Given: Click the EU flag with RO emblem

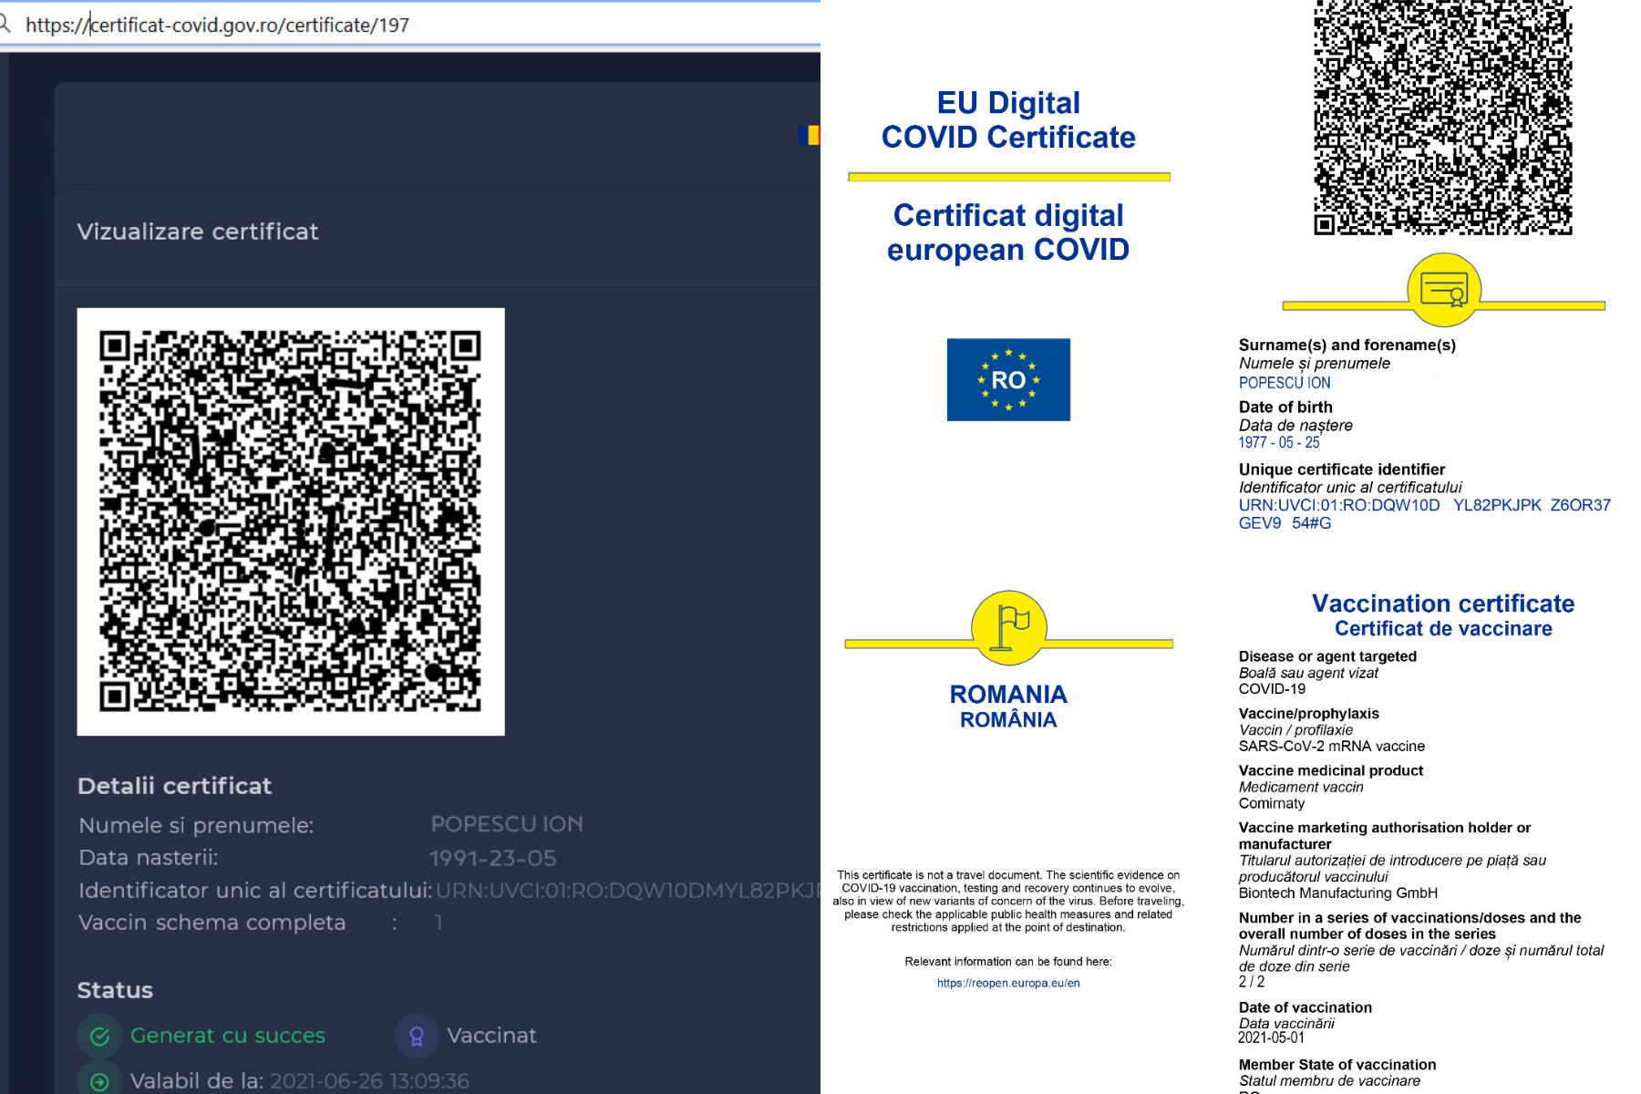Looking at the screenshot, I should coord(1008,379).
